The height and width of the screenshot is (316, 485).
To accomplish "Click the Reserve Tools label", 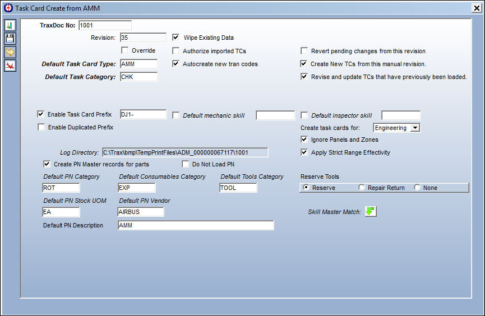I will pos(320,176).
